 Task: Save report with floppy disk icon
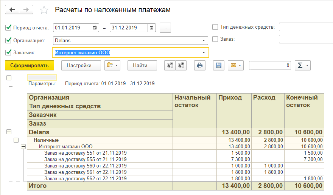(219, 65)
